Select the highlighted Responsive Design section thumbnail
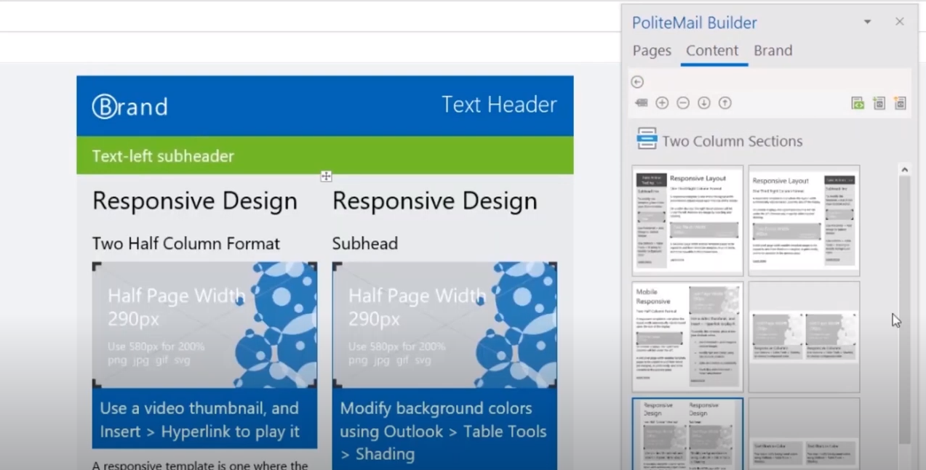Viewport: 926px width, 470px height. click(687, 433)
